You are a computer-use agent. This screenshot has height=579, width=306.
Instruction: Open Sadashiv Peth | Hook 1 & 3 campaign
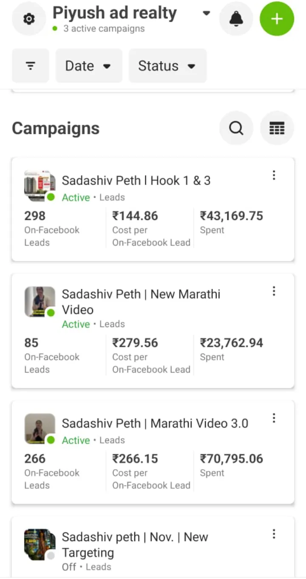(136, 181)
